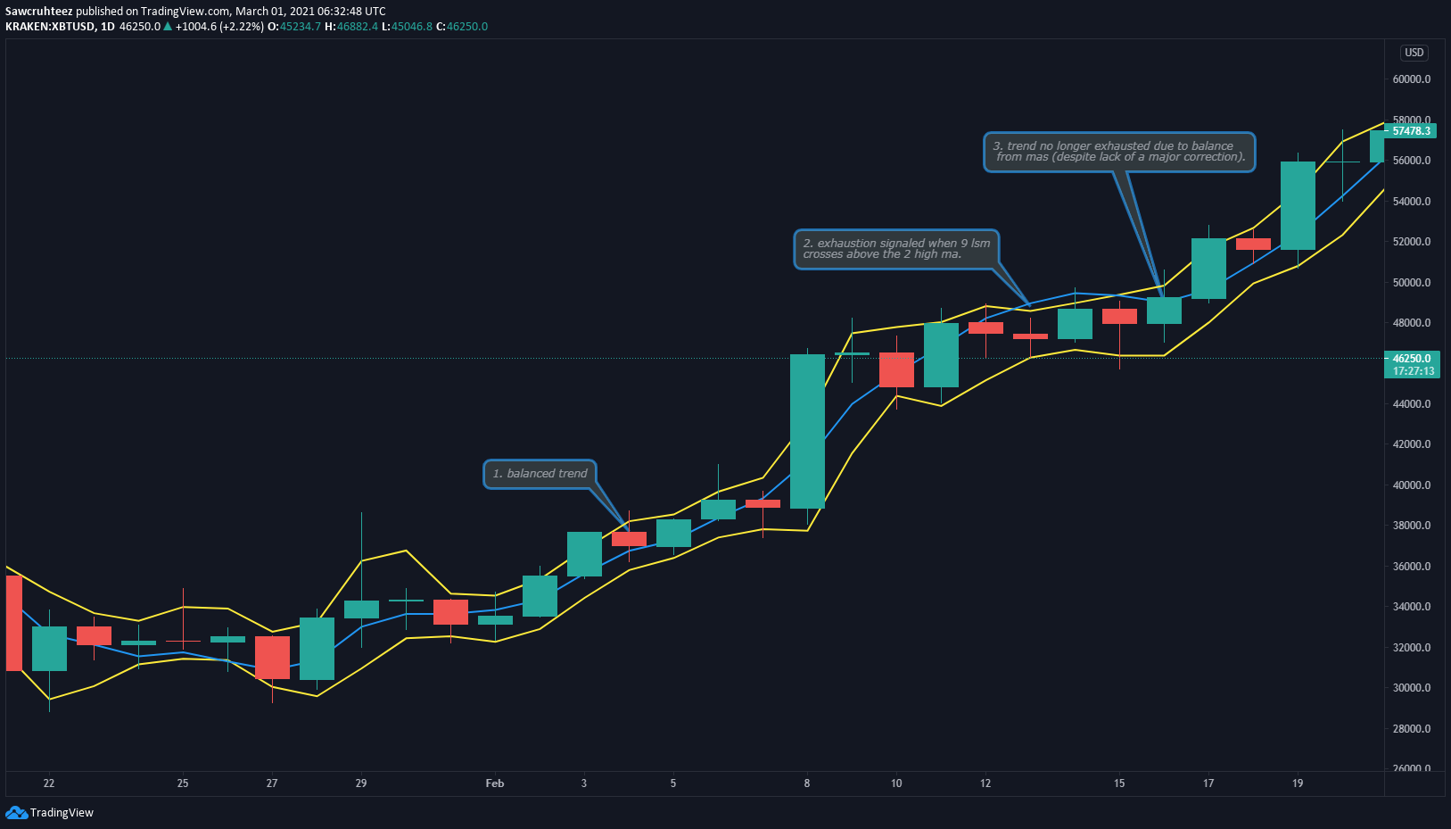Select the USD currency label

[x=1414, y=53]
